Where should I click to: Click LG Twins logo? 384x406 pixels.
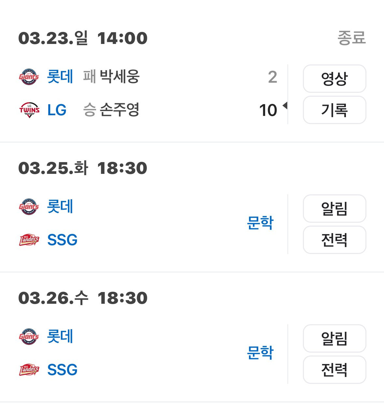click(x=29, y=110)
